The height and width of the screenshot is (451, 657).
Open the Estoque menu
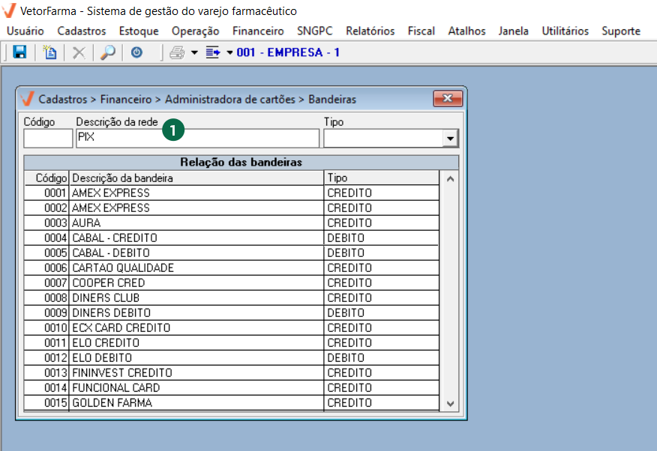[139, 31]
